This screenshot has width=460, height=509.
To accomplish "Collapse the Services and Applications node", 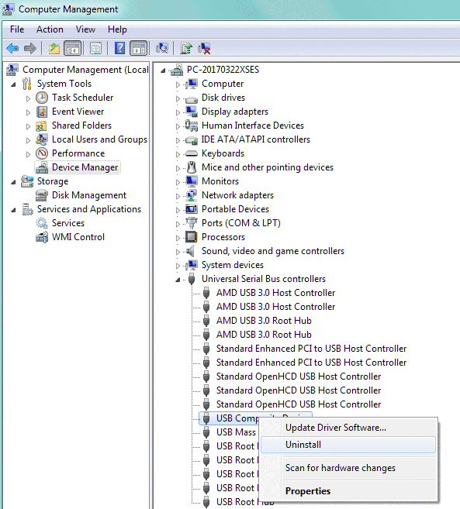I will (x=13, y=211).
